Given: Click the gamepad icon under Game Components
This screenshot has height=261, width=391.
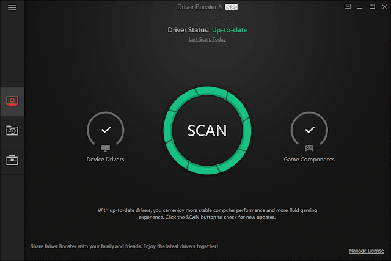Looking at the screenshot, I should (309, 148).
